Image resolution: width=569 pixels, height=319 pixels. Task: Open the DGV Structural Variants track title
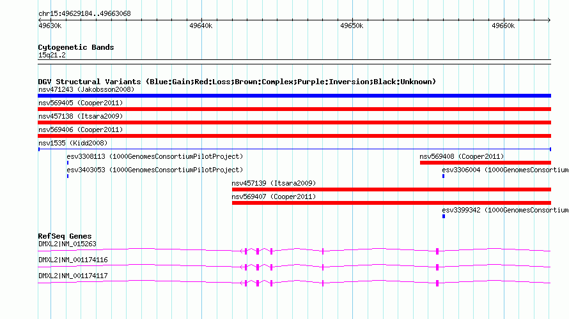(237, 82)
